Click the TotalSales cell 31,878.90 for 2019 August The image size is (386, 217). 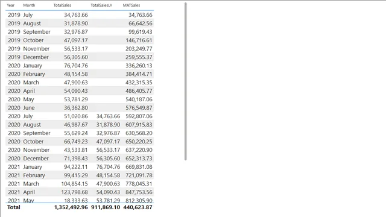pos(76,24)
